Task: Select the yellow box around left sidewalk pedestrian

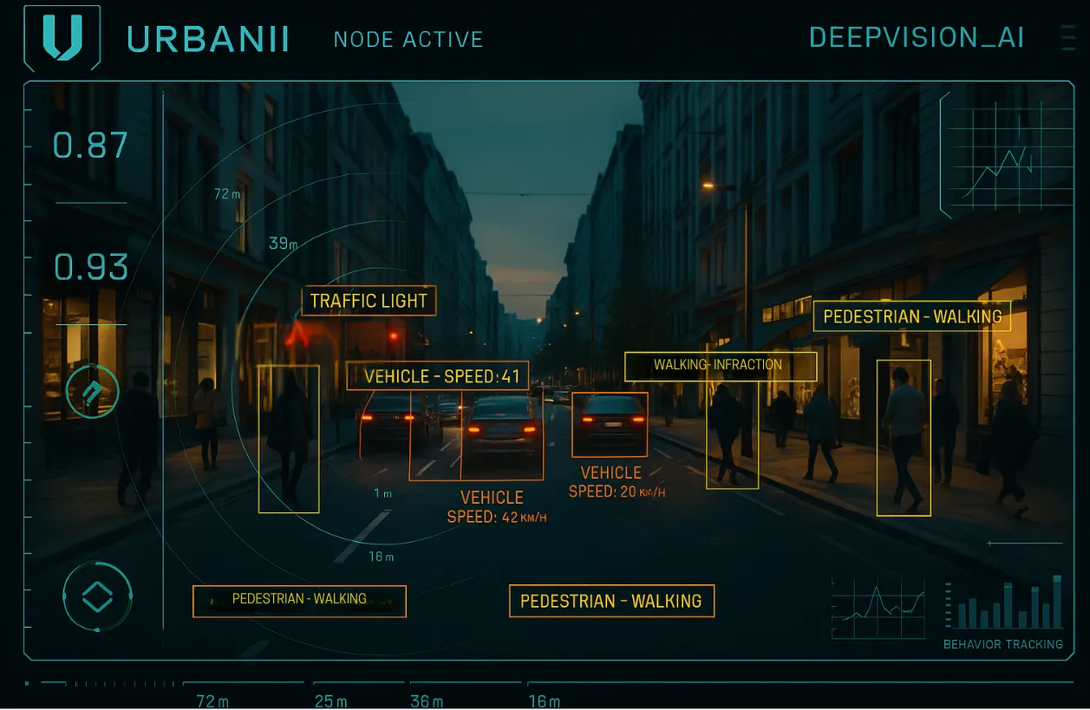Action: 289,439
